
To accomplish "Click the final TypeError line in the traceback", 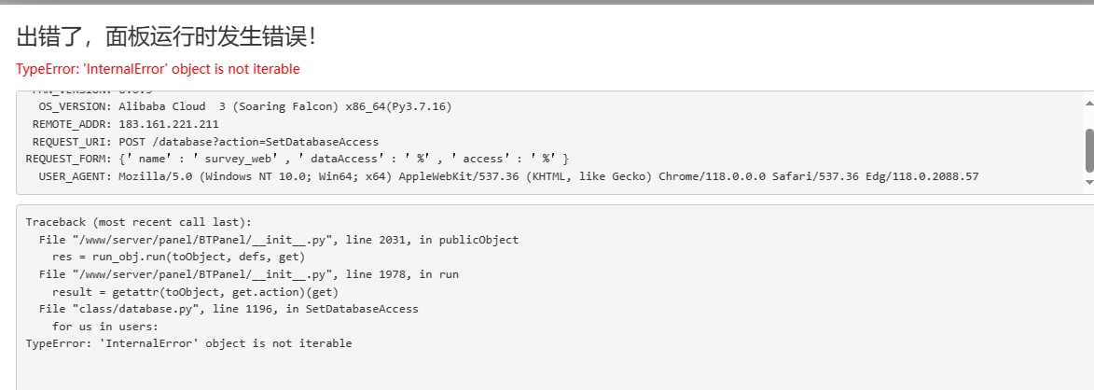I will click(189, 343).
